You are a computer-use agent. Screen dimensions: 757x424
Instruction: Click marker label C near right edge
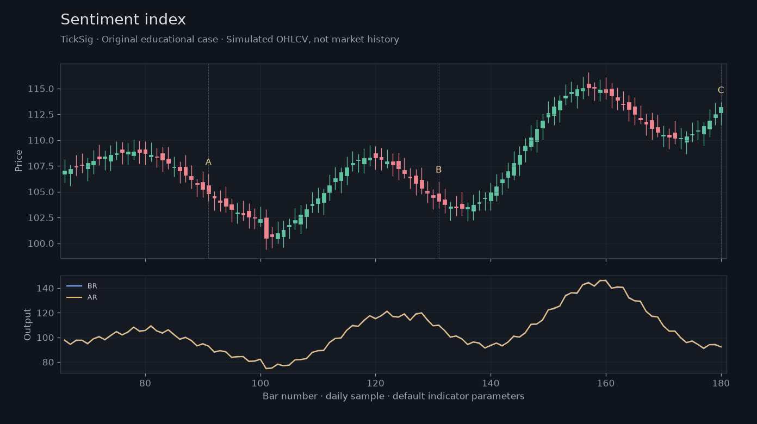pyautogui.click(x=721, y=90)
